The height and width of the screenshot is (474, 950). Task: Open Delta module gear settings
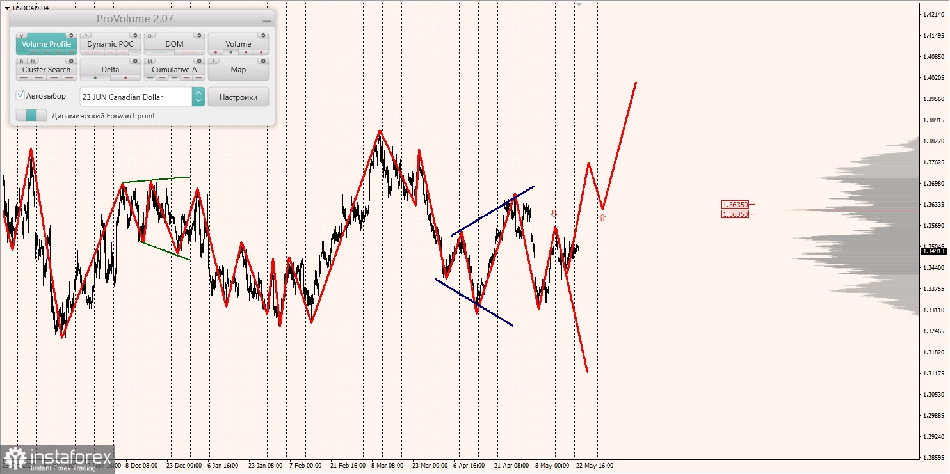(x=135, y=61)
